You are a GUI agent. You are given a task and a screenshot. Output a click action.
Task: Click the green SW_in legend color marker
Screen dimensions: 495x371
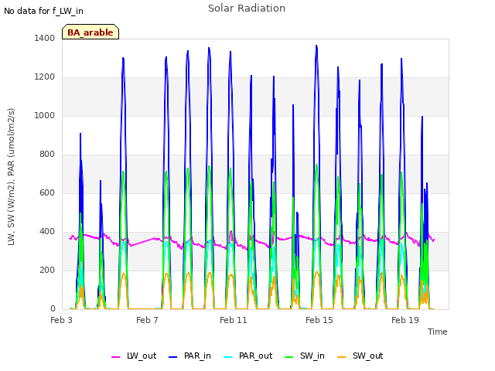pos(288,357)
